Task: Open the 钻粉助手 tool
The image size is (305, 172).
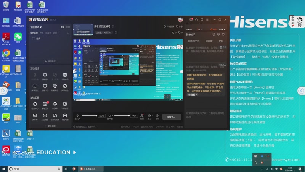Action: click(x=55, y=88)
